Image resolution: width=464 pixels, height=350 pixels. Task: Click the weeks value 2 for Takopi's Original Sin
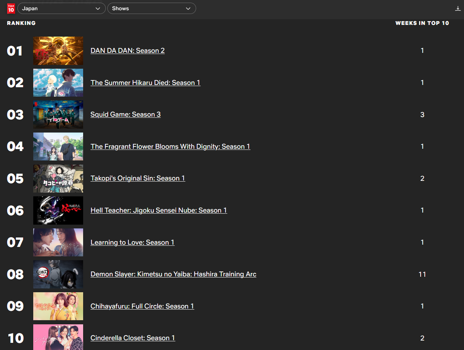pos(422,179)
